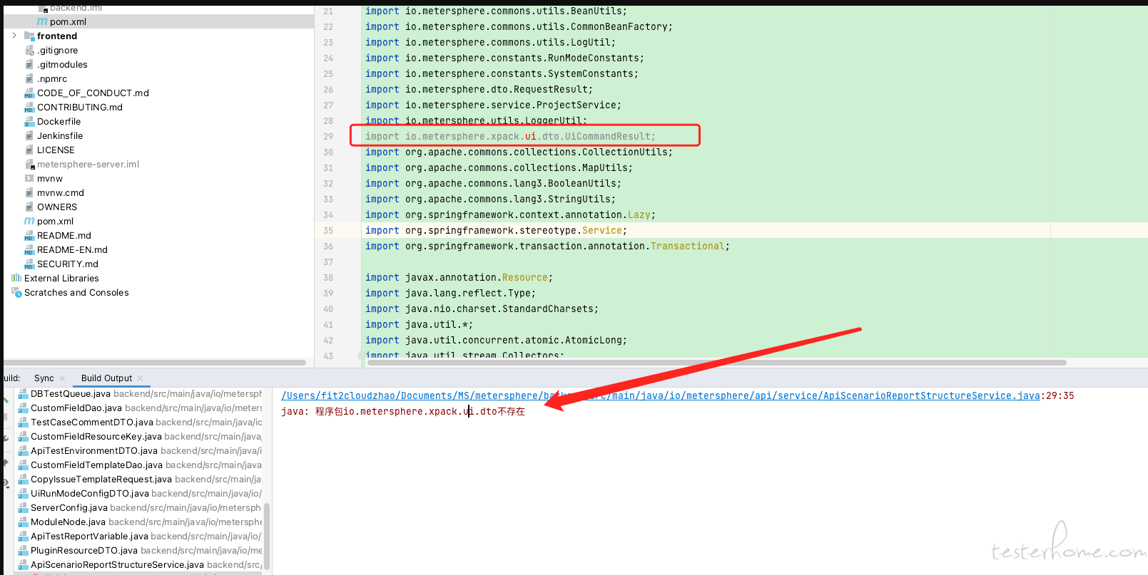
Task: Click the javax.annotation.Resource import line
Action: [459, 278]
